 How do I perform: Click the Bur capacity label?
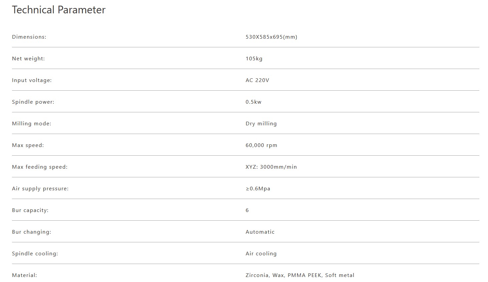coord(30,210)
